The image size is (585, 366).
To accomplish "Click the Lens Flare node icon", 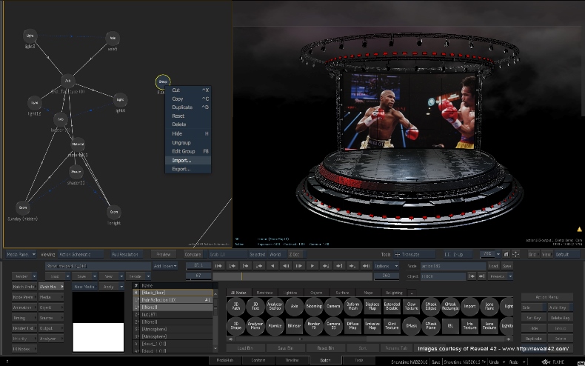I will [x=489, y=306].
